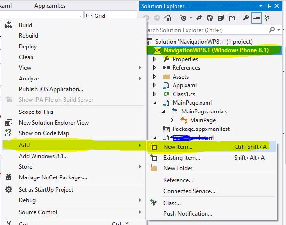Click the pin auto-hide icon of Solution Explorer
The width and height of the screenshot is (286, 225).
pos(269,6)
